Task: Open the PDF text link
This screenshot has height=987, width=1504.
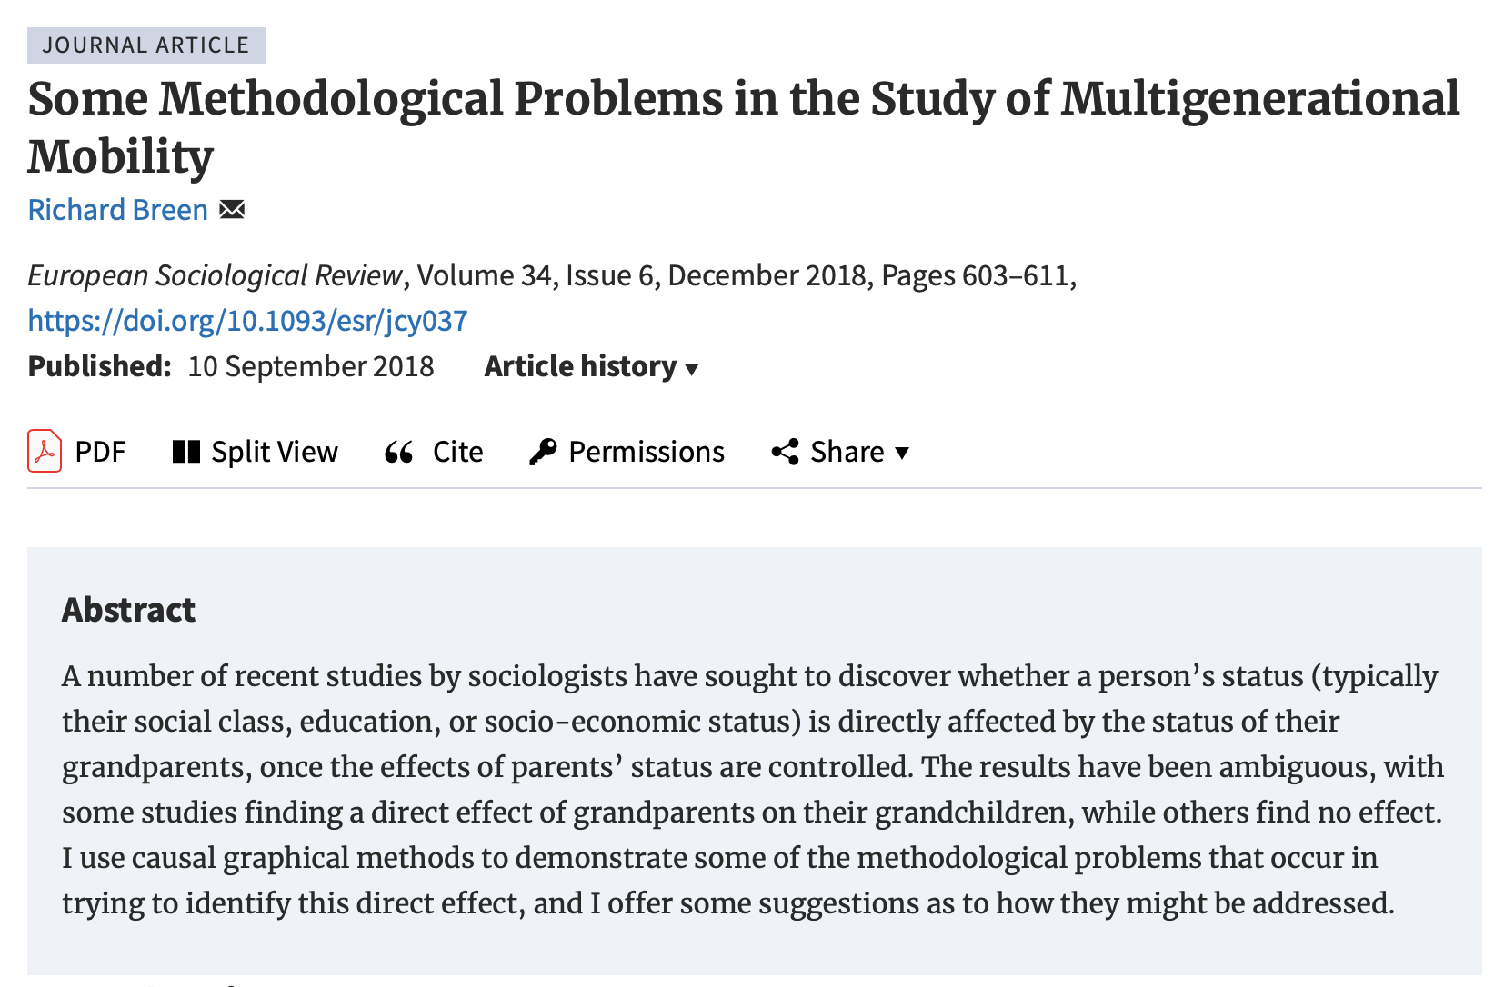Action: click(x=100, y=452)
